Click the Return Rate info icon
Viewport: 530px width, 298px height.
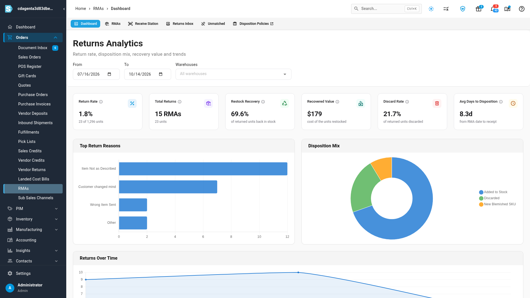pyautogui.click(x=101, y=102)
